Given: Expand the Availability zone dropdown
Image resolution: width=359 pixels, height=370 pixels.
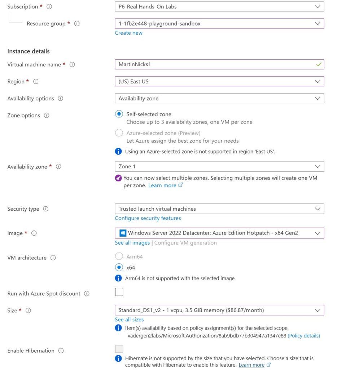Looking at the screenshot, I should pyautogui.click(x=219, y=167).
